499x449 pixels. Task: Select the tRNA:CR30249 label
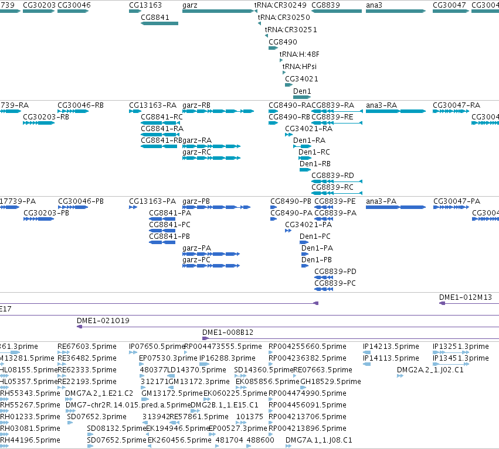click(280, 5)
